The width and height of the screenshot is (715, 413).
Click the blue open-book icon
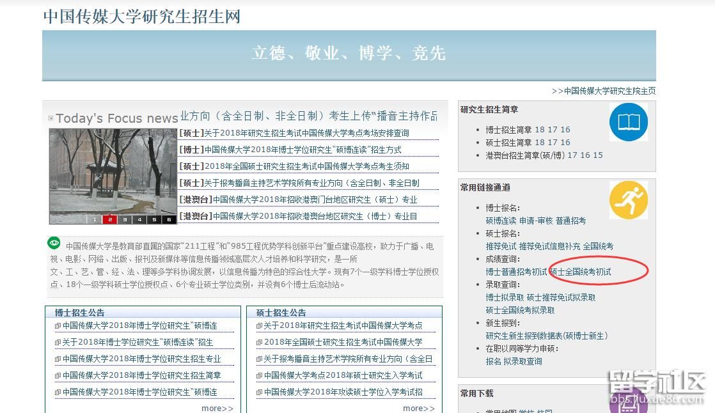pos(628,122)
